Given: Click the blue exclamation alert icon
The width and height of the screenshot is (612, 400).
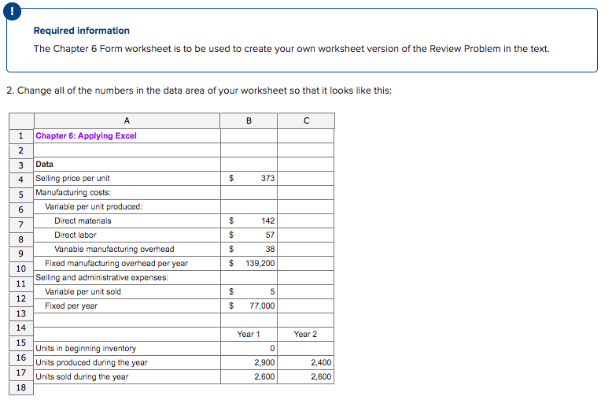Looking at the screenshot, I should click(x=12, y=11).
